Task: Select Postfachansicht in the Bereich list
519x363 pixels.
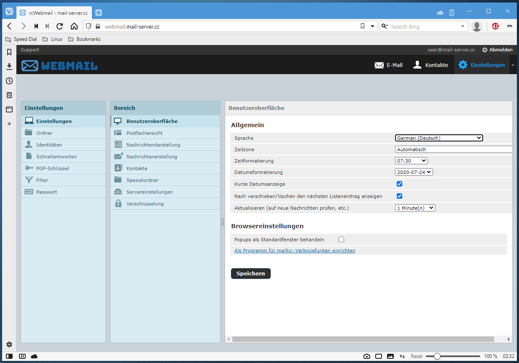Action: point(144,133)
